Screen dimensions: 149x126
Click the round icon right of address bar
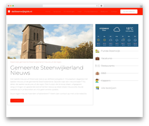coord(101,6)
